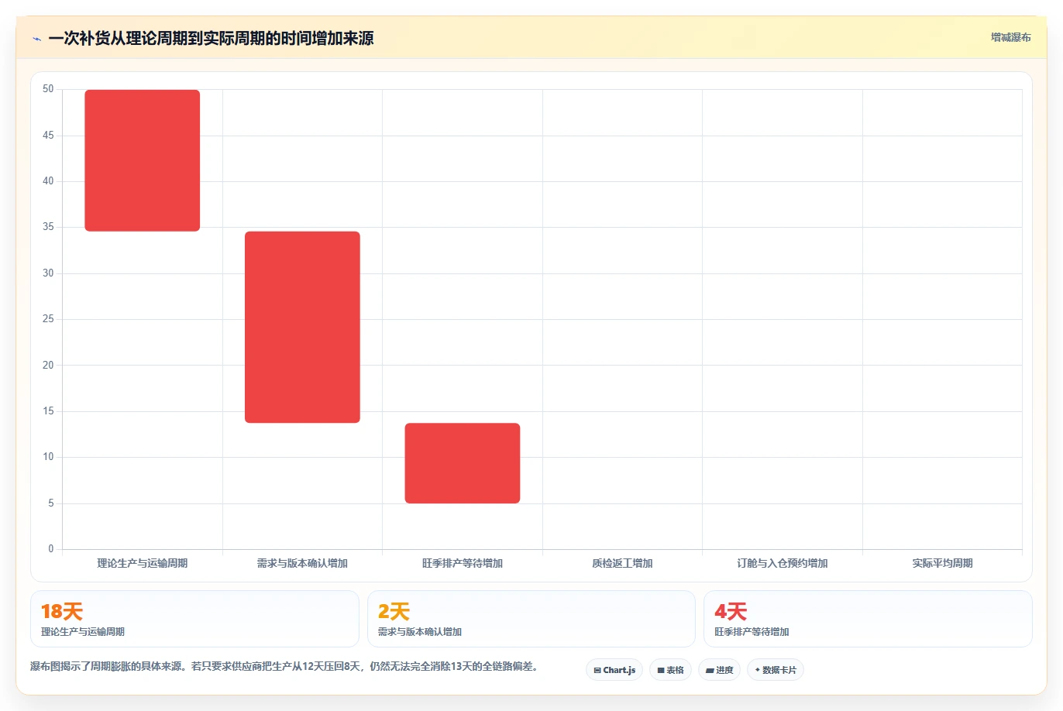Click the red bar for 理论生产与运输周期
Image resolution: width=1063 pixels, height=711 pixels.
[143, 160]
